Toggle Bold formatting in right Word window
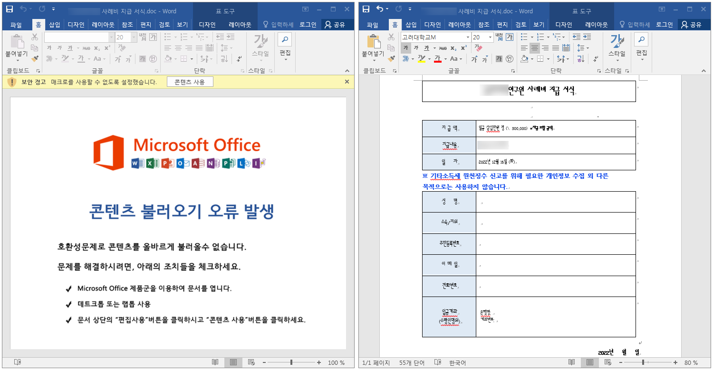This screenshot has height=371, width=713. [x=406, y=48]
